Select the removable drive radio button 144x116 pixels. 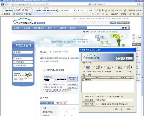coord(94,67)
